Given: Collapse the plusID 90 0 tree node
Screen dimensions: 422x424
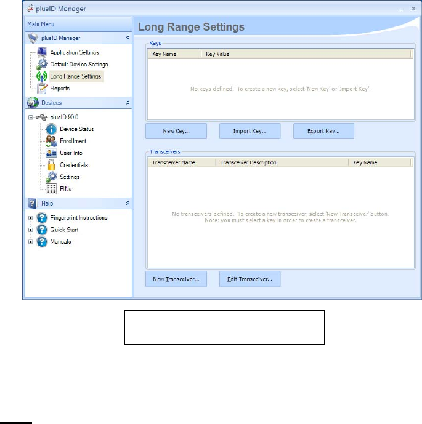Looking at the screenshot, I should point(30,117).
